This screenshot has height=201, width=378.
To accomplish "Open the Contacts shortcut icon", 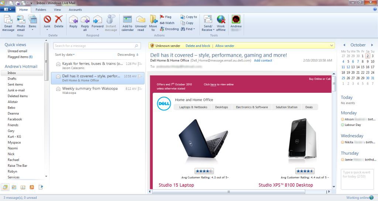I will pyautogui.click(x=23, y=187).
